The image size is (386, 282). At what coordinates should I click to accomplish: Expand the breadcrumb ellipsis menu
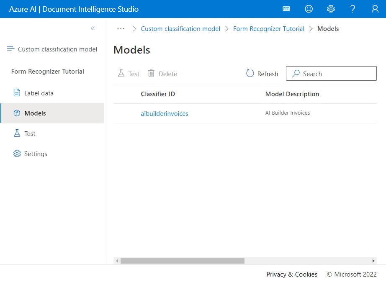pos(121,28)
